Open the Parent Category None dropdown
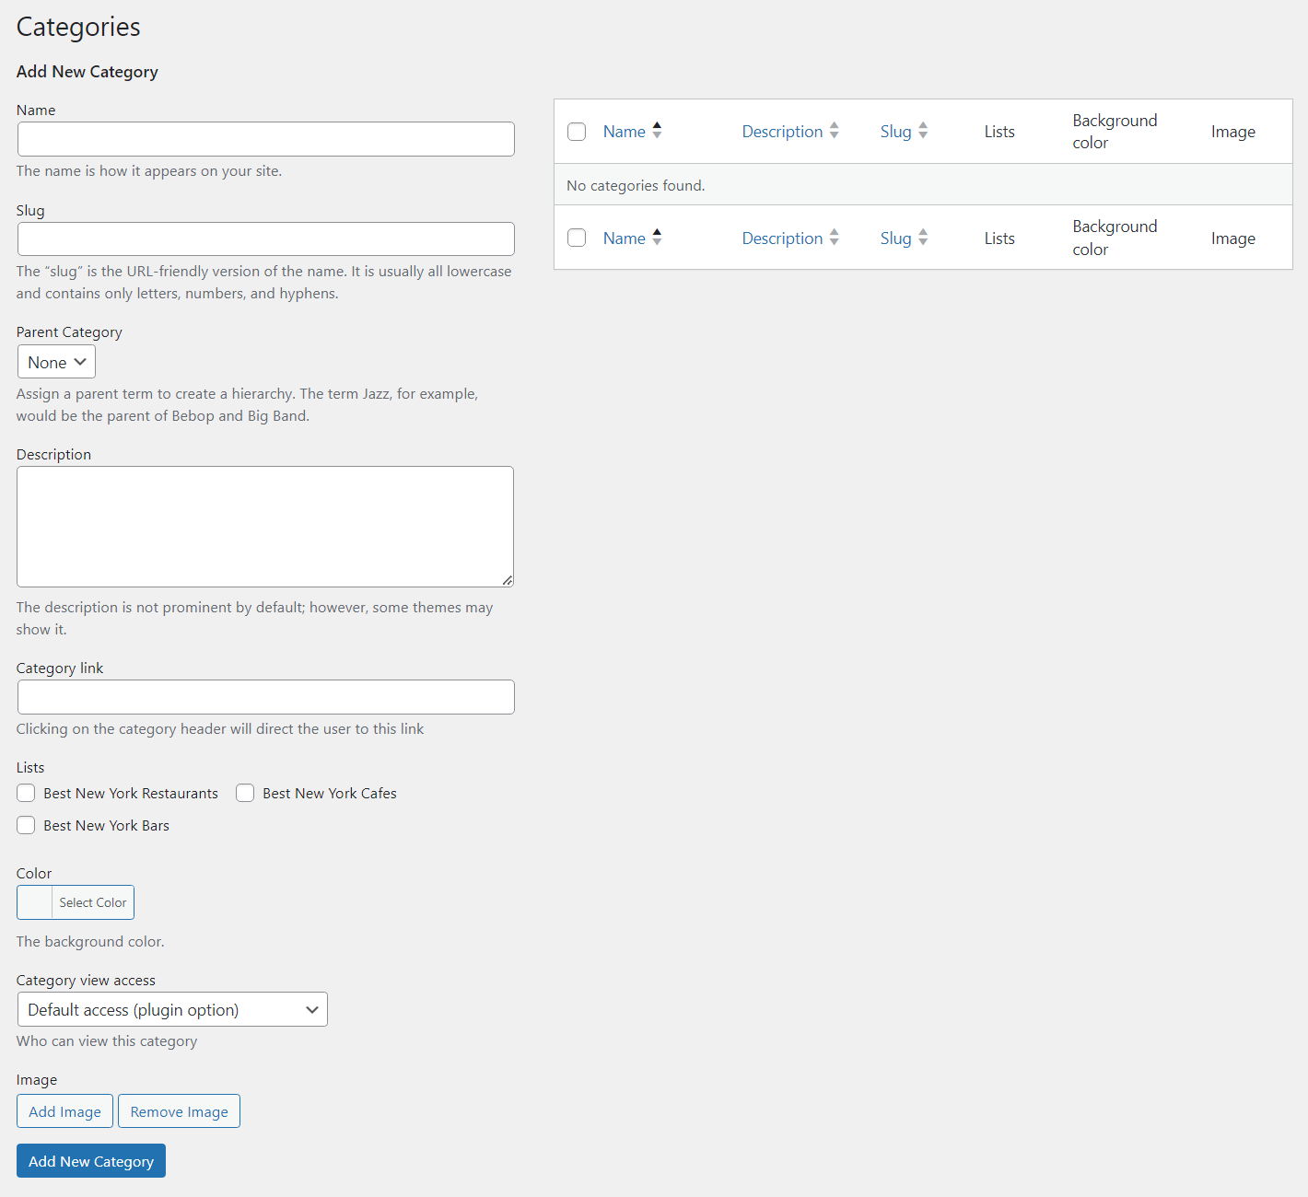Screen dimensions: 1308x1197 [56, 362]
